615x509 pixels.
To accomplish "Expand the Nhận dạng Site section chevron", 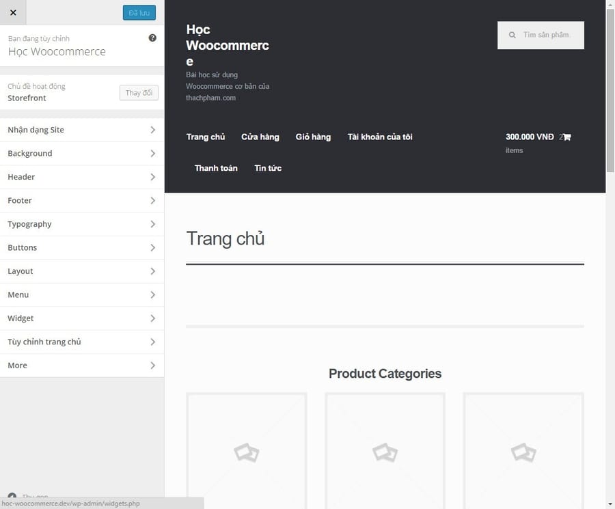I will click(x=153, y=130).
